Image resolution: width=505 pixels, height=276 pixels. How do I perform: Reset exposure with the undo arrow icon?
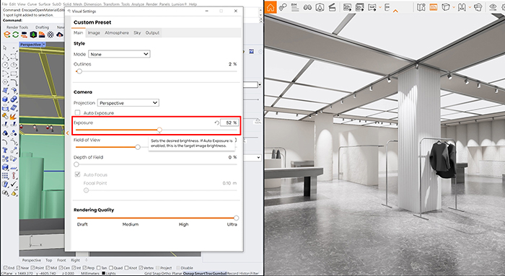coord(216,123)
